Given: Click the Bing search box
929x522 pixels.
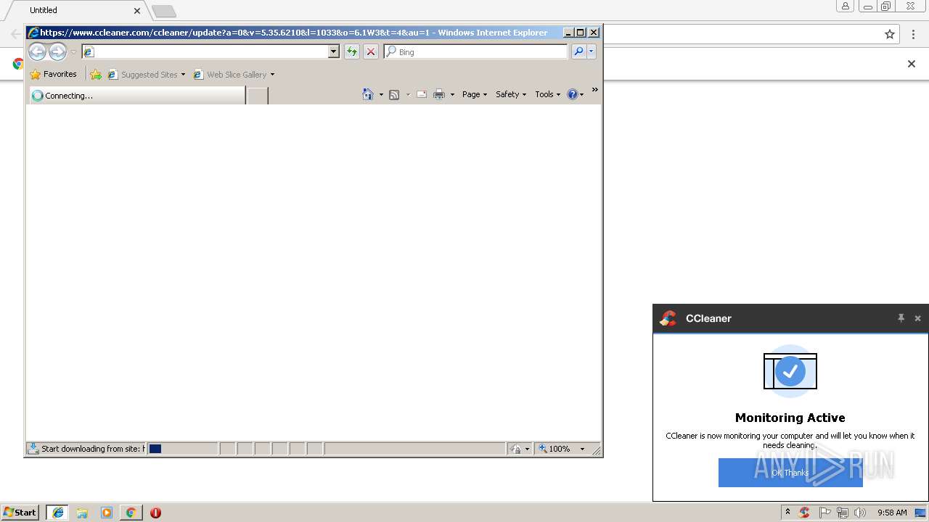Looking at the screenshot, I should [475, 51].
